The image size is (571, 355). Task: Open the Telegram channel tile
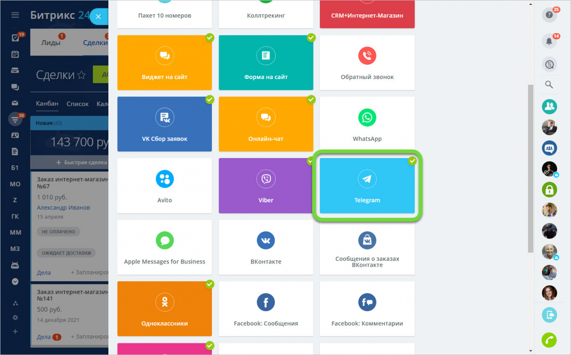click(x=367, y=185)
